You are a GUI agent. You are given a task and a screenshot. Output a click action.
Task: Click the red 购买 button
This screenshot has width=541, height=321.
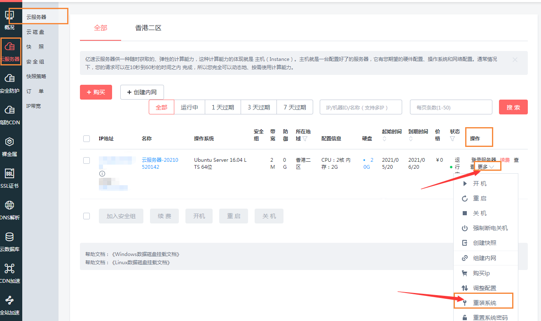coord(96,92)
